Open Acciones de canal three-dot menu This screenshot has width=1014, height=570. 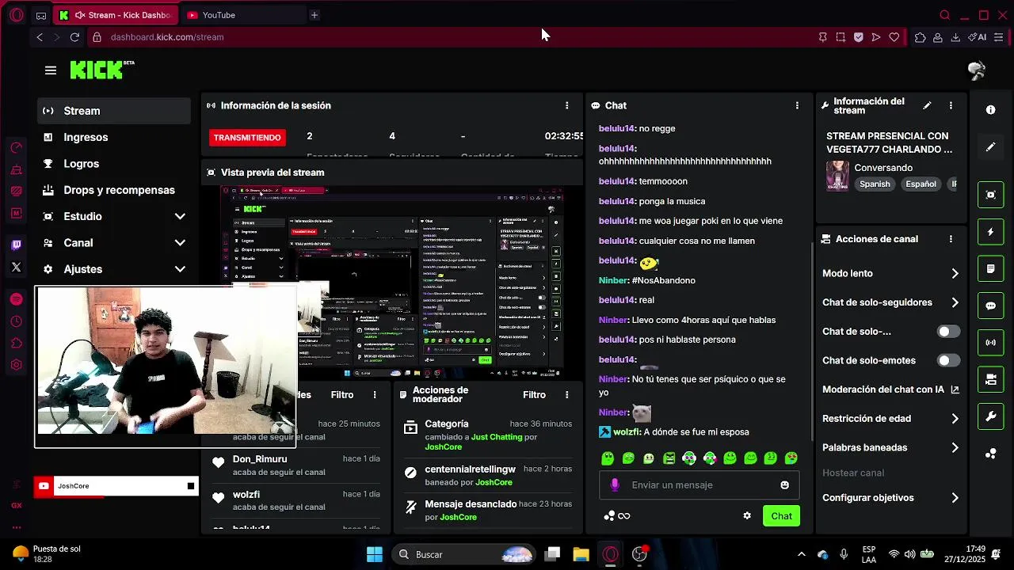(951, 239)
